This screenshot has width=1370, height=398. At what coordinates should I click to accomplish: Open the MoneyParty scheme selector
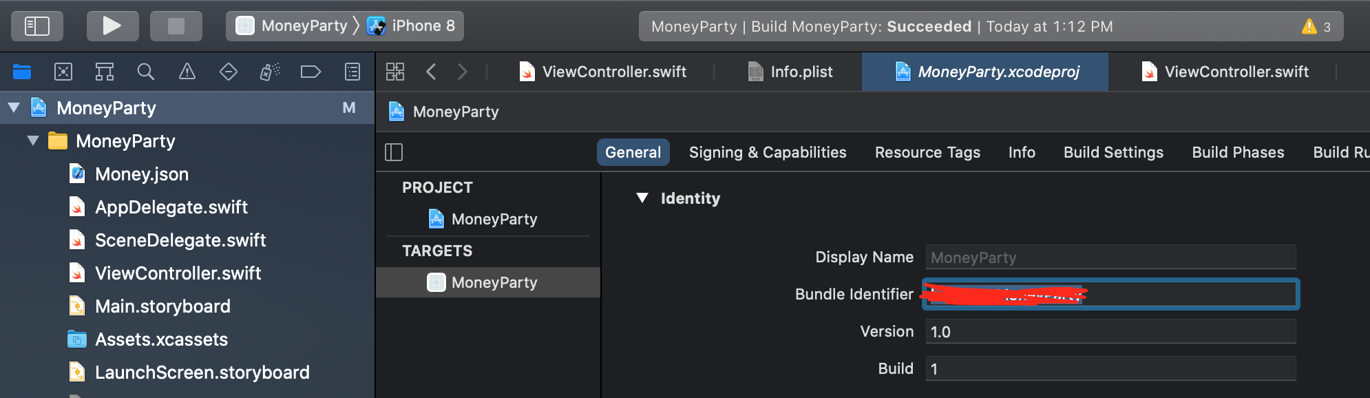point(292,26)
